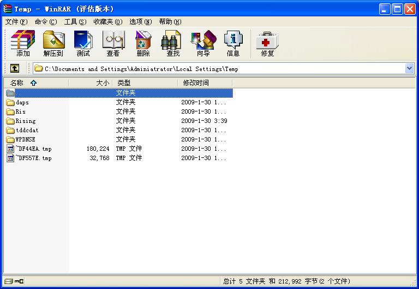Select the Ris folder icon

point(10,111)
